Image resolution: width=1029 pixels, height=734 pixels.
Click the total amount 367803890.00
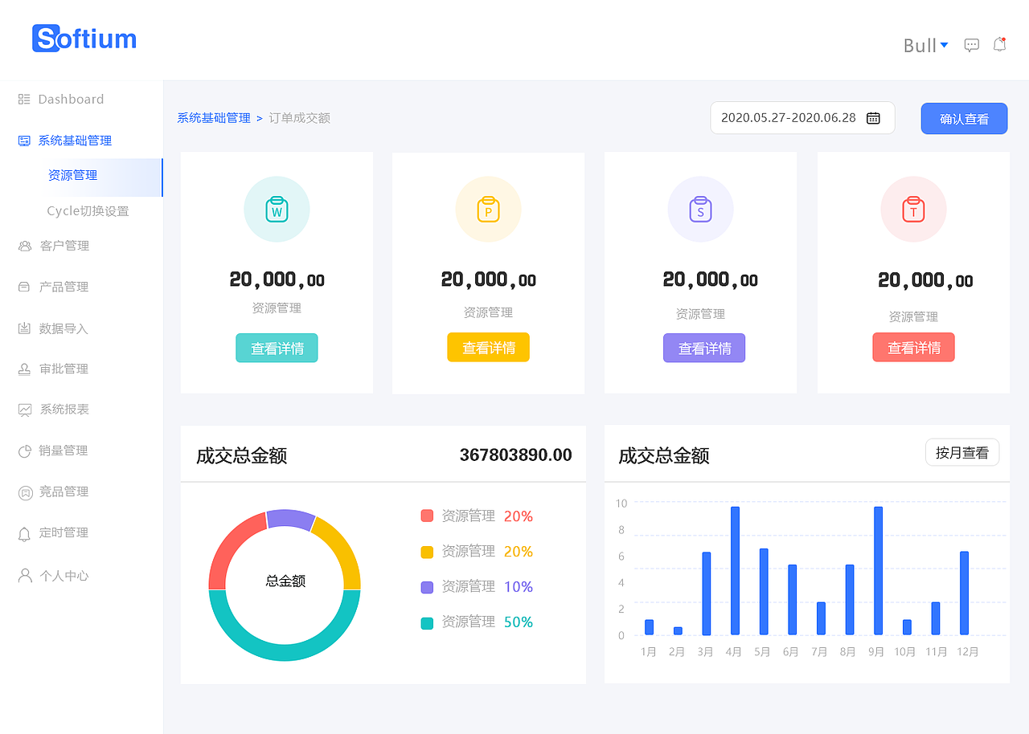point(516,455)
